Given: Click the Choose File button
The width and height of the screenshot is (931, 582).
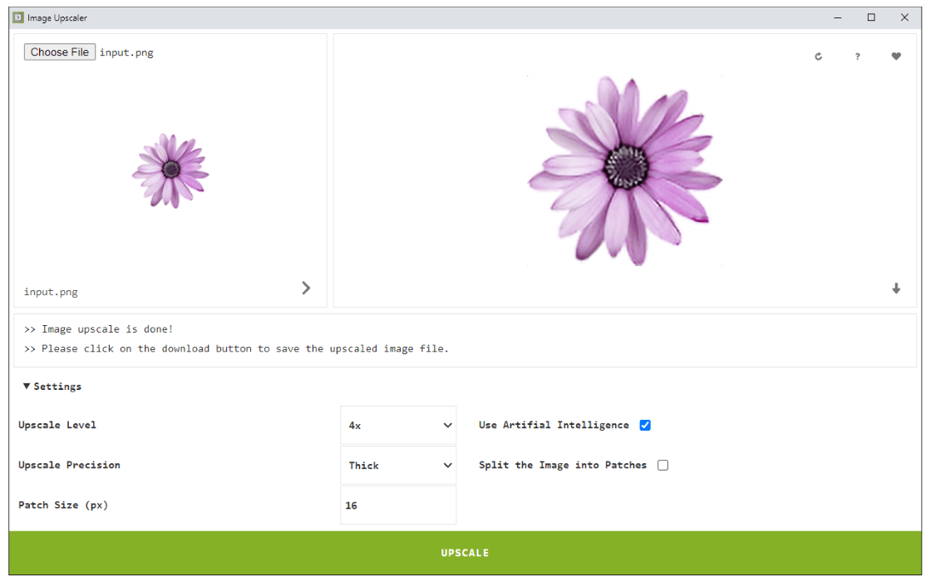Looking at the screenshot, I should tap(59, 52).
